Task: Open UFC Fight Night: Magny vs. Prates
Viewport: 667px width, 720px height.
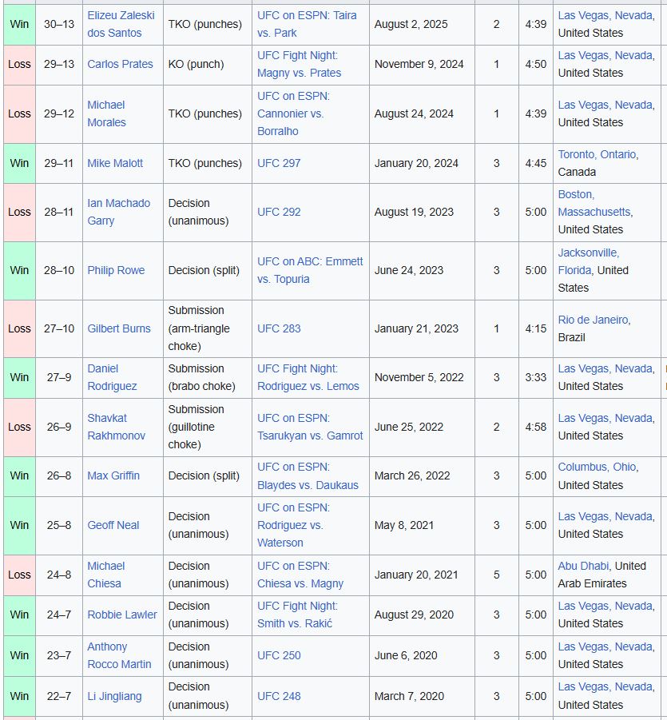Action: coord(299,64)
